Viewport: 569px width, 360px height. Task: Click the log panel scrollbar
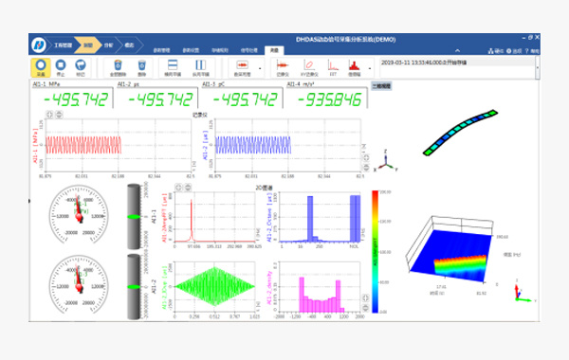tap(538, 68)
